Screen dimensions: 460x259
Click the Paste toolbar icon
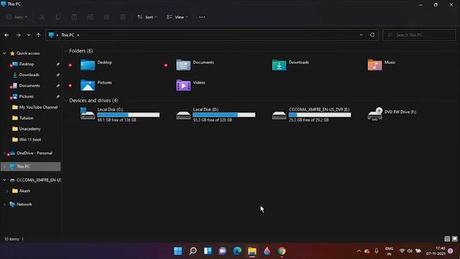tap(74, 17)
